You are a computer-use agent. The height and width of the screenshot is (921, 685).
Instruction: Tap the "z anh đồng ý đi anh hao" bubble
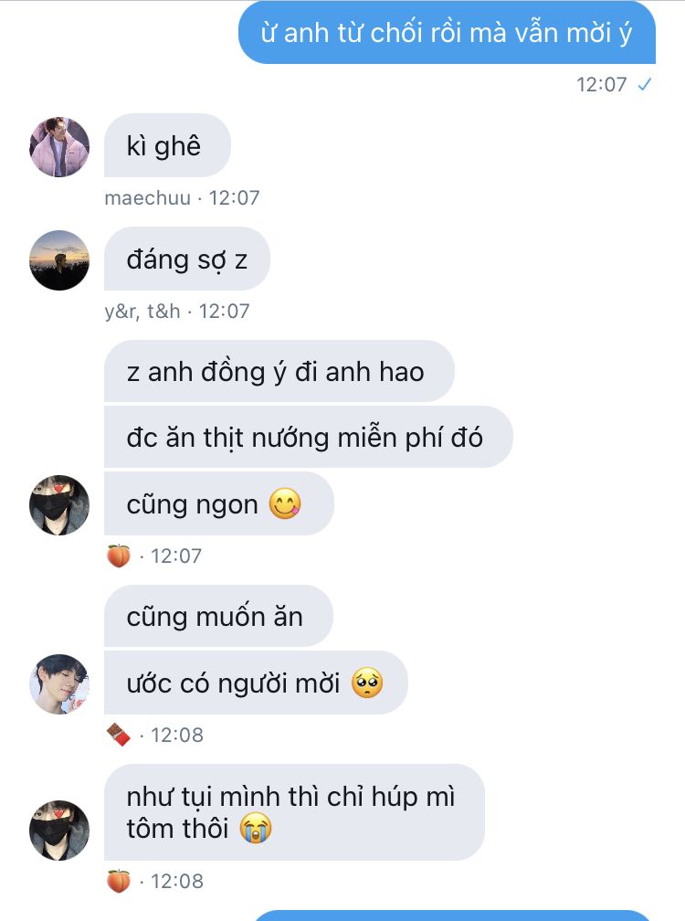pos(279,372)
